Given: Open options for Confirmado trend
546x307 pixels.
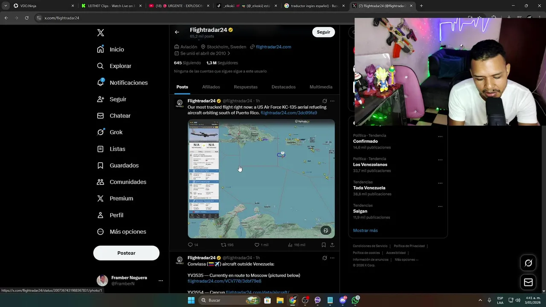Looking at the screenshot, I should point(440,137).
